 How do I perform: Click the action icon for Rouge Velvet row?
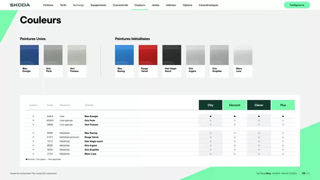pyautogui.click(x=33, y=137)
